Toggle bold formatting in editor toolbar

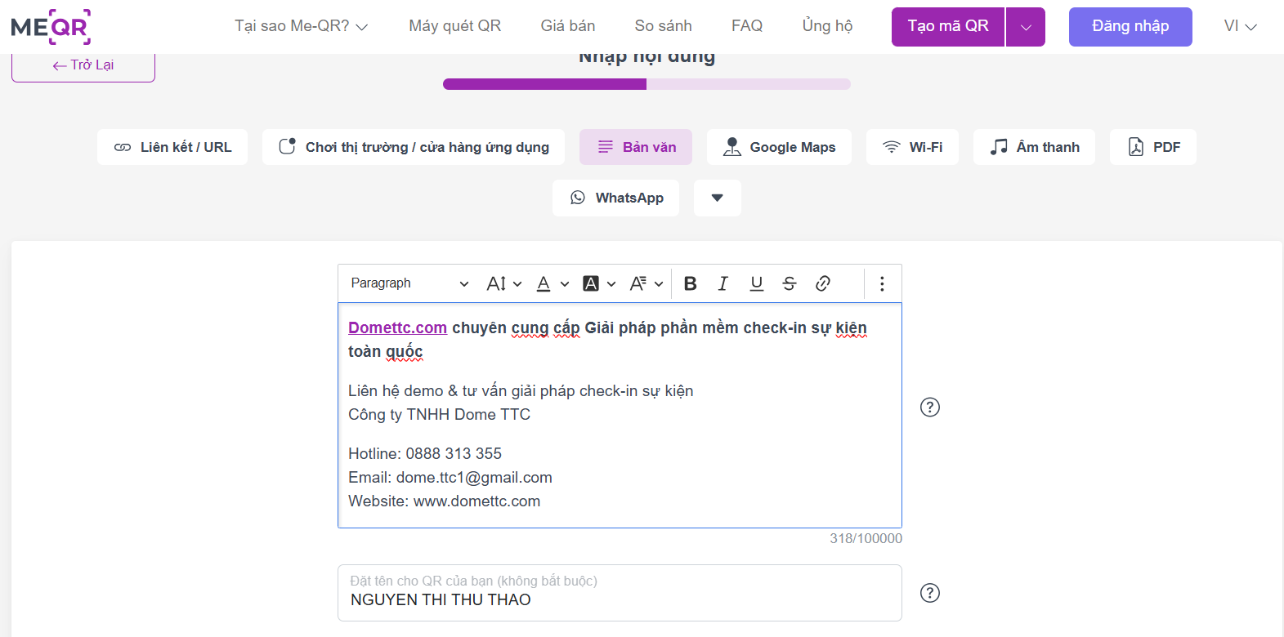click(690, 283)
